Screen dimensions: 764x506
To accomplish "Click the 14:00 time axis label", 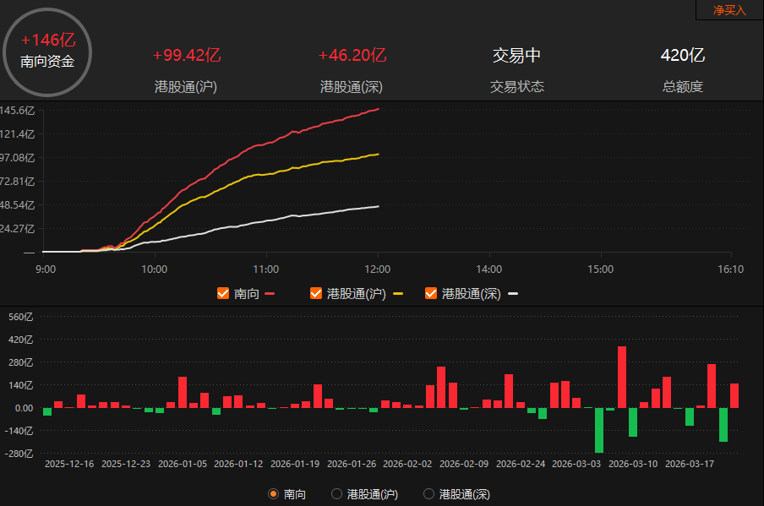I will tap(489, 269).
